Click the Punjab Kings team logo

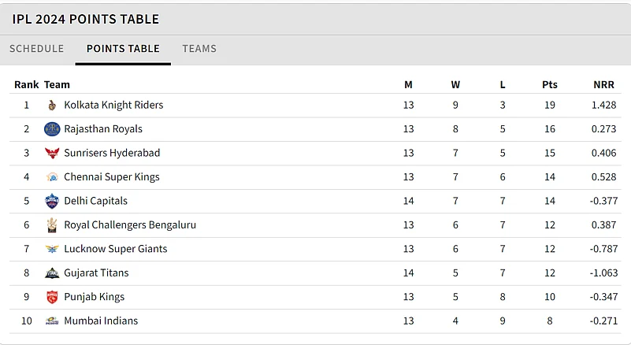coord(52,297)
